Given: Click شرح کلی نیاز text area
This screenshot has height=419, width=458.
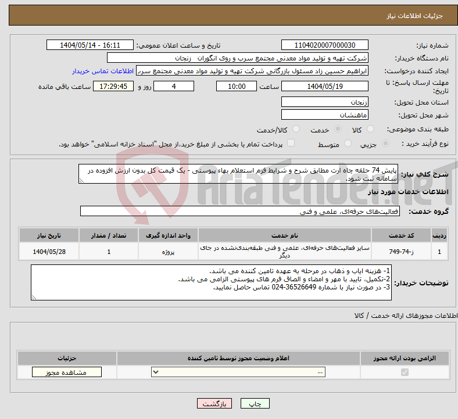Looking at the screenshot, I should pos(238,174).
